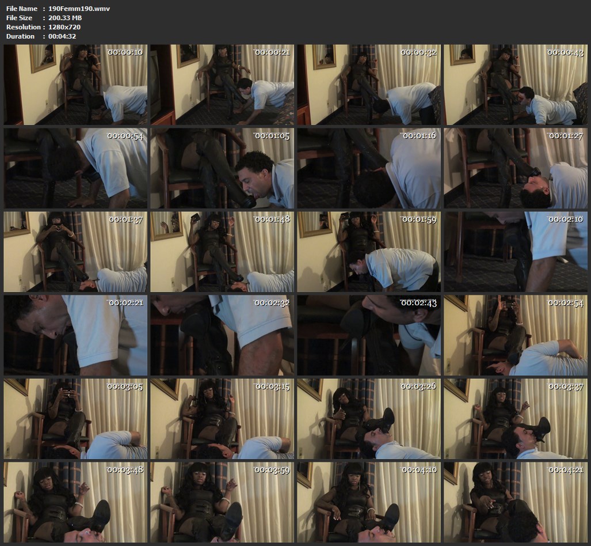Image resolution: width=591 pixels, height=546 pixels.
Task: Click the thumbnail labeled 00:03:15
Action: pyautogui.click(x=222, y=419)
